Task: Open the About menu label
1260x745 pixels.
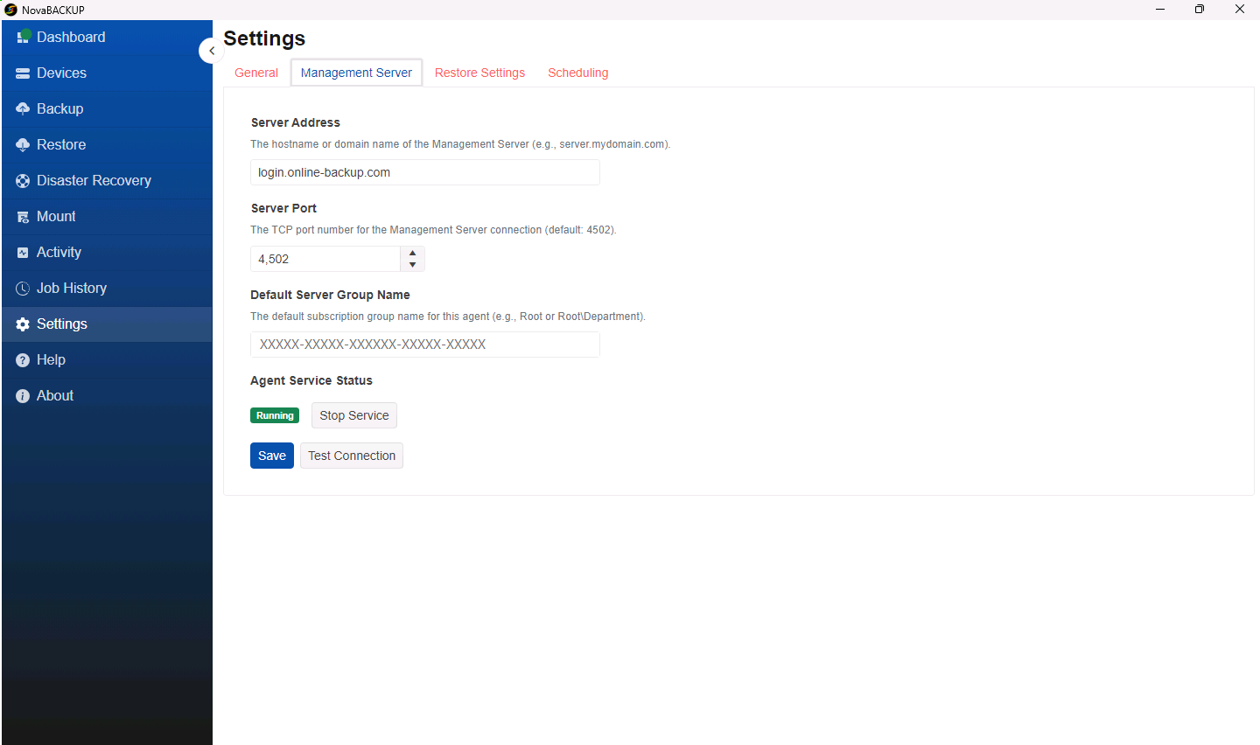Action: 55,395
